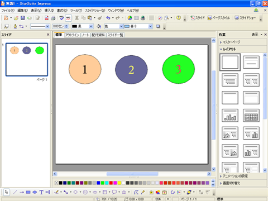Click the Stars shapes icon
This screenshot has width=268, height=201.
(124, 192)
